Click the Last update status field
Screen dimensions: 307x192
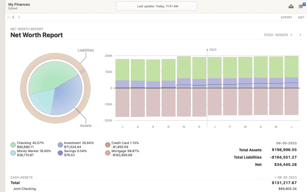click(x=156, y=6)
